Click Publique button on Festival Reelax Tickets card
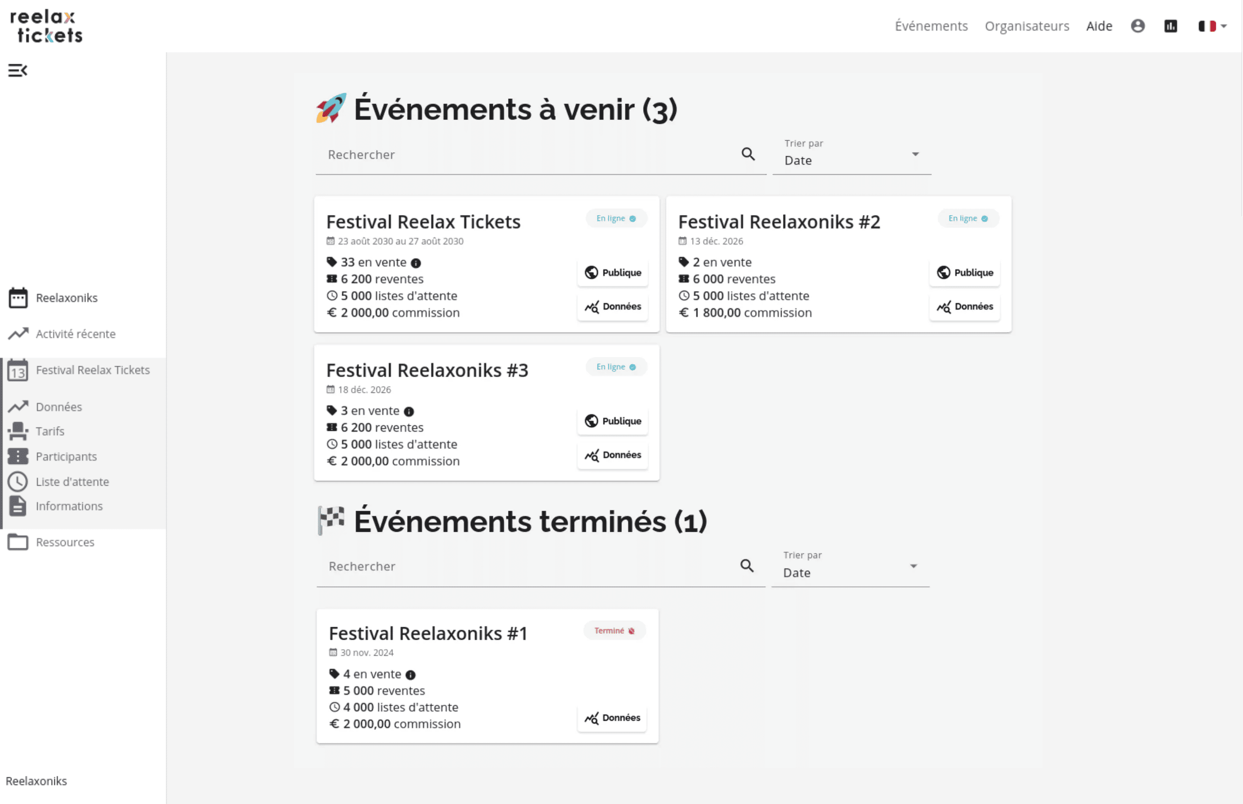This screenshot has height=804, width=1243. pos(612,273)
